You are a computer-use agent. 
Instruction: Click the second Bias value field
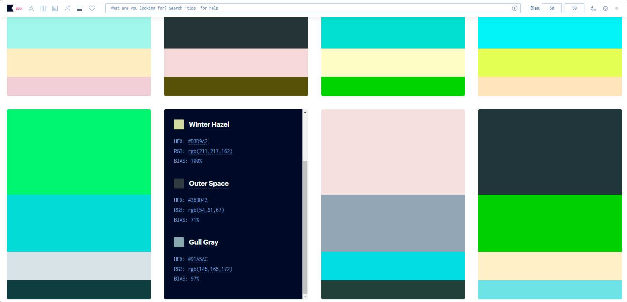(574, 8)
